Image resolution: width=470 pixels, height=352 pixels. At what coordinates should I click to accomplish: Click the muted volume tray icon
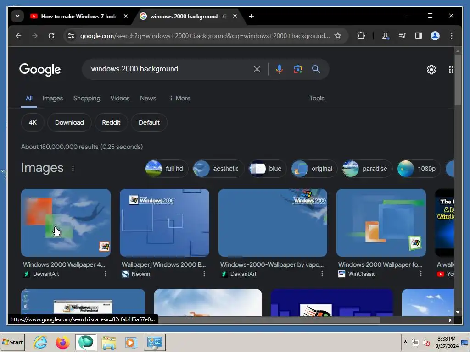tap(426, 342)
